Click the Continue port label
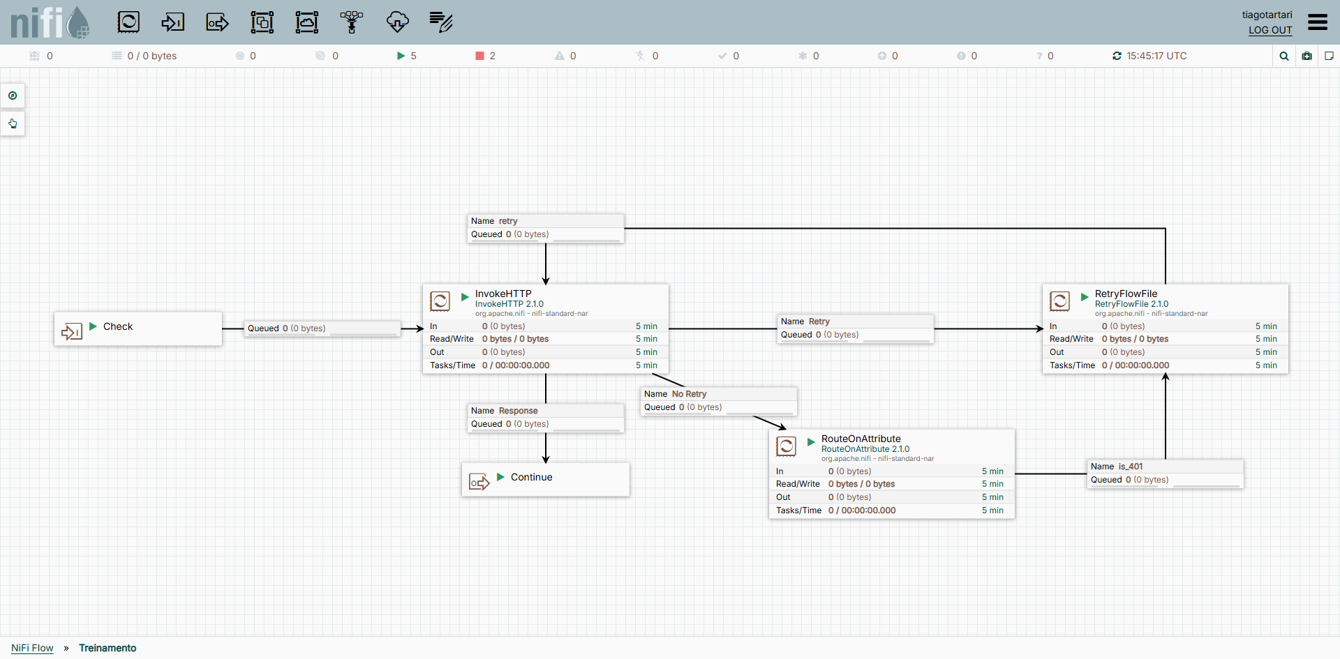Image resolution: width=1340 pixels, height=659 pixels. coord(532,477)
